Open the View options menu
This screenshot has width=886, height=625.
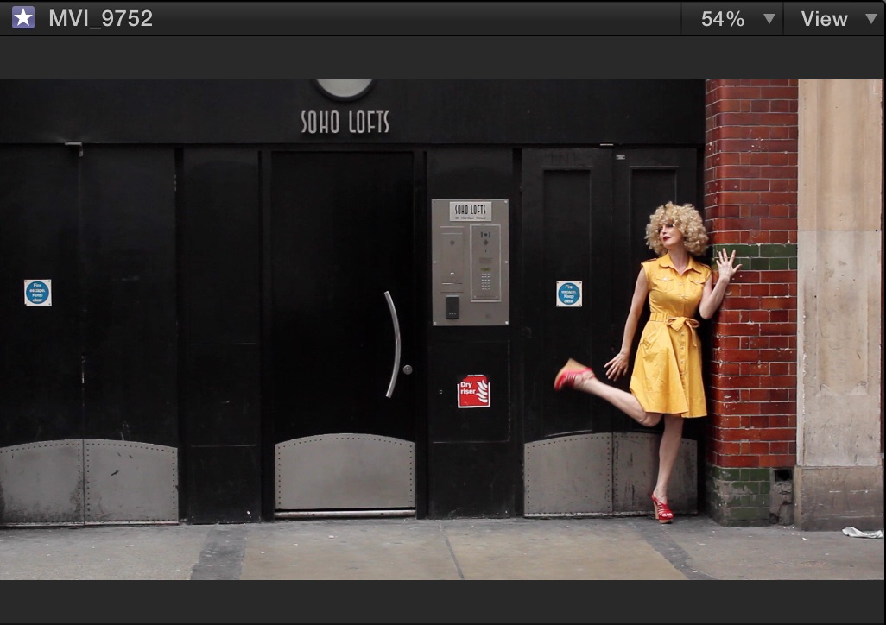[824, 19]
